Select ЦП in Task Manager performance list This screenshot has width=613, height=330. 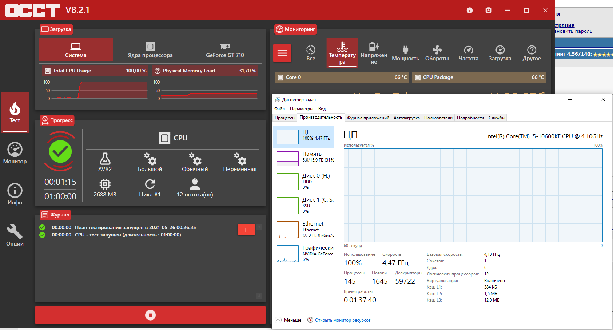point(303,137)
